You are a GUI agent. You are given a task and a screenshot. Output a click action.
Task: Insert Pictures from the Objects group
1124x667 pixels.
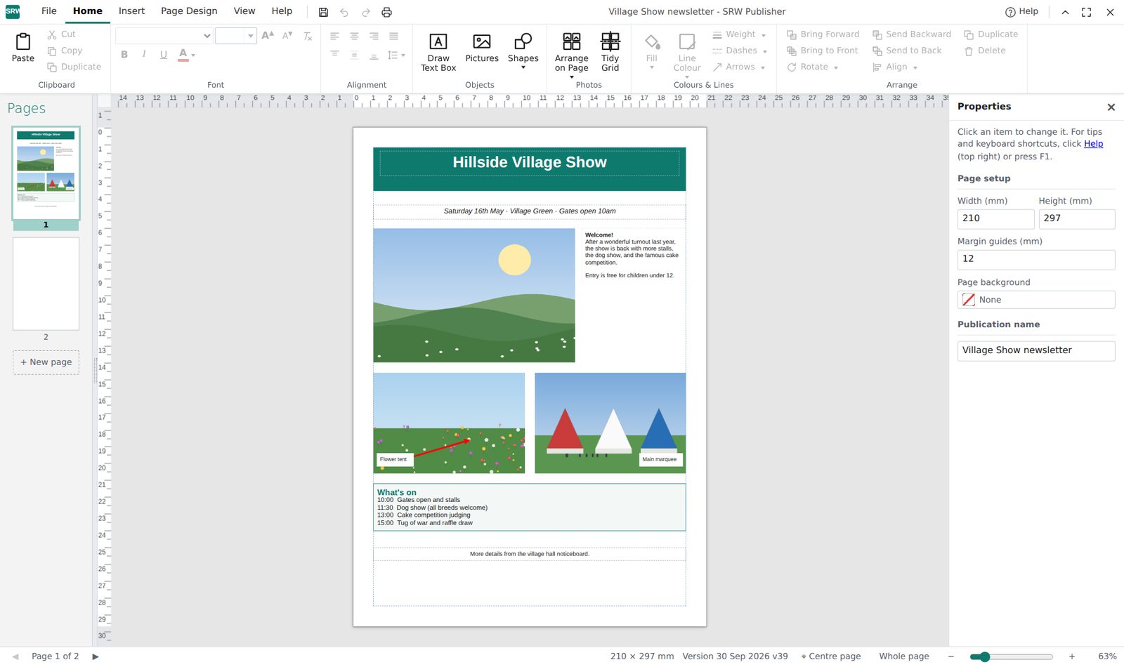click(x=482, y=48)
